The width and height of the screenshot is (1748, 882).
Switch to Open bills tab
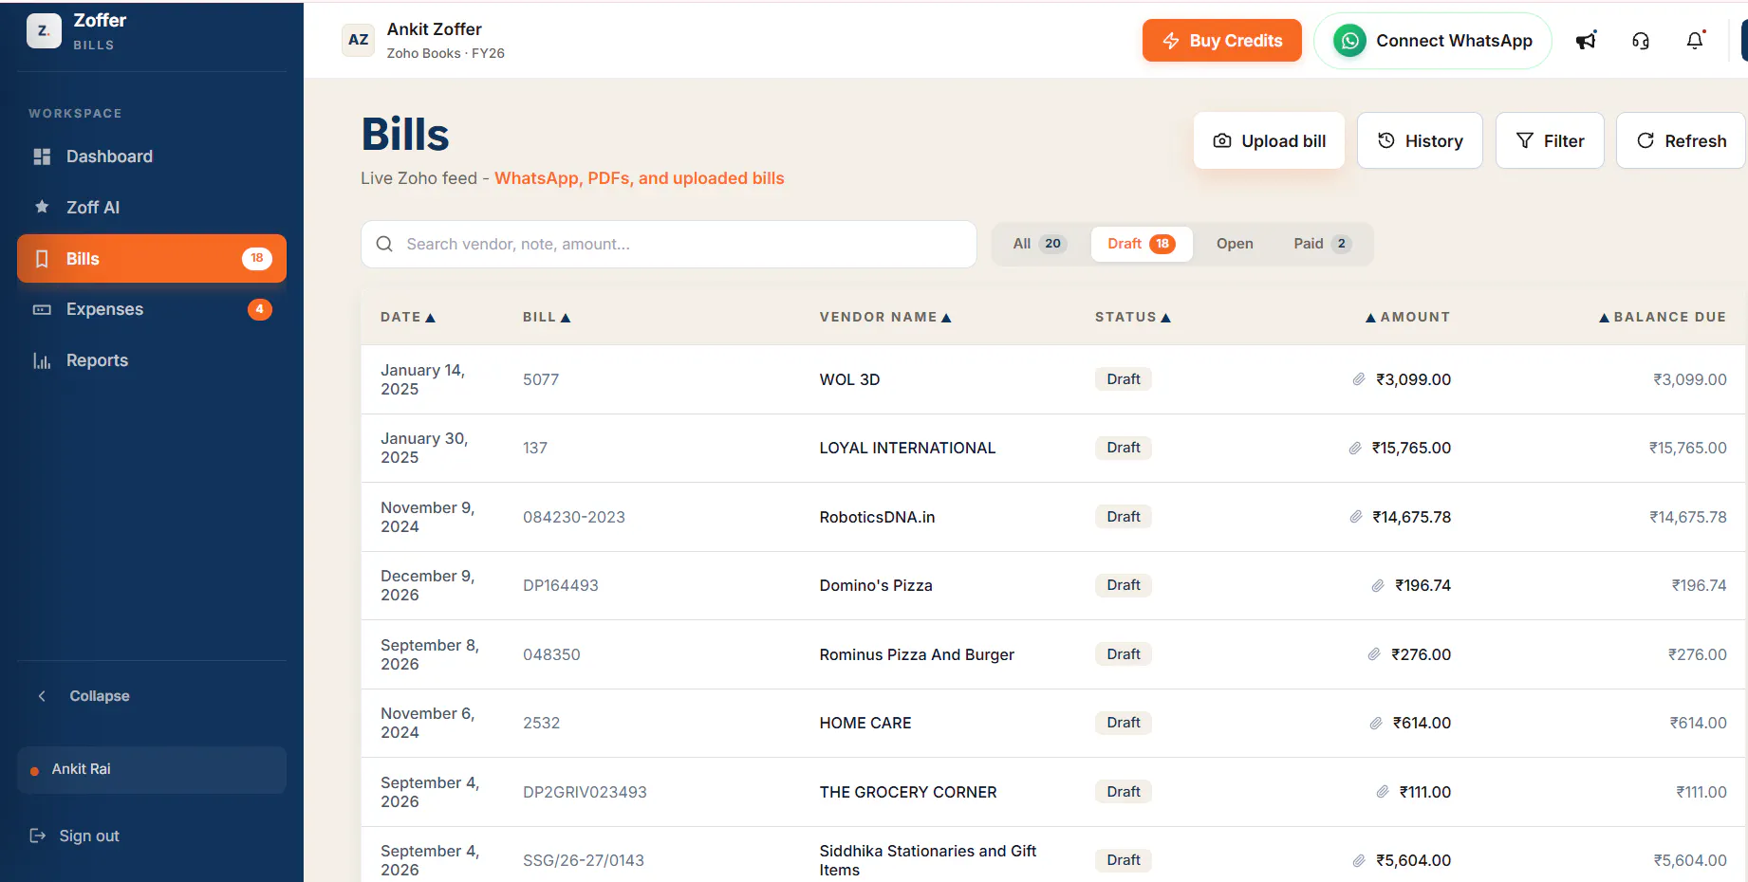coord(1235,244)
